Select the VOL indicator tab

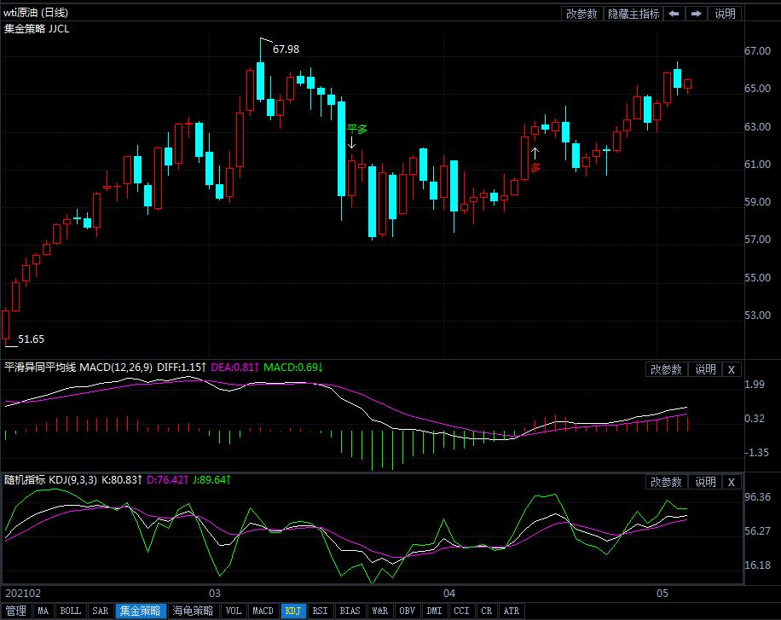pos(234,611)
